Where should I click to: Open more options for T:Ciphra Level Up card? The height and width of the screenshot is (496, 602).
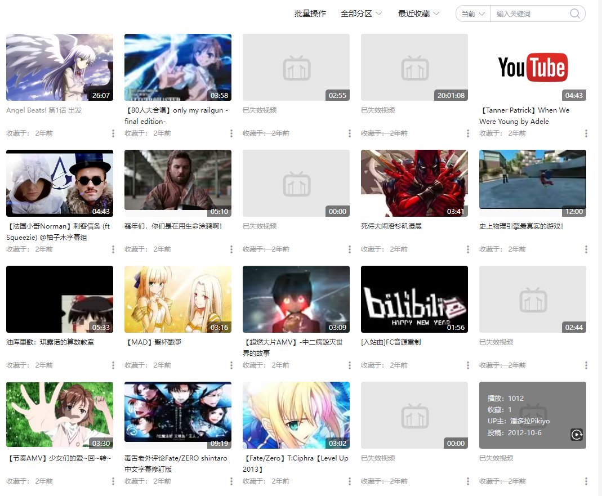pos(349,481)
